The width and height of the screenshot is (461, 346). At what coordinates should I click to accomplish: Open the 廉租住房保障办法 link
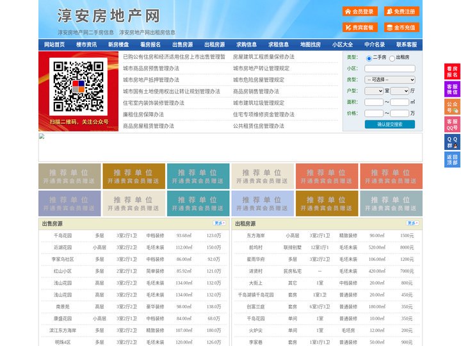pos(143,115)
